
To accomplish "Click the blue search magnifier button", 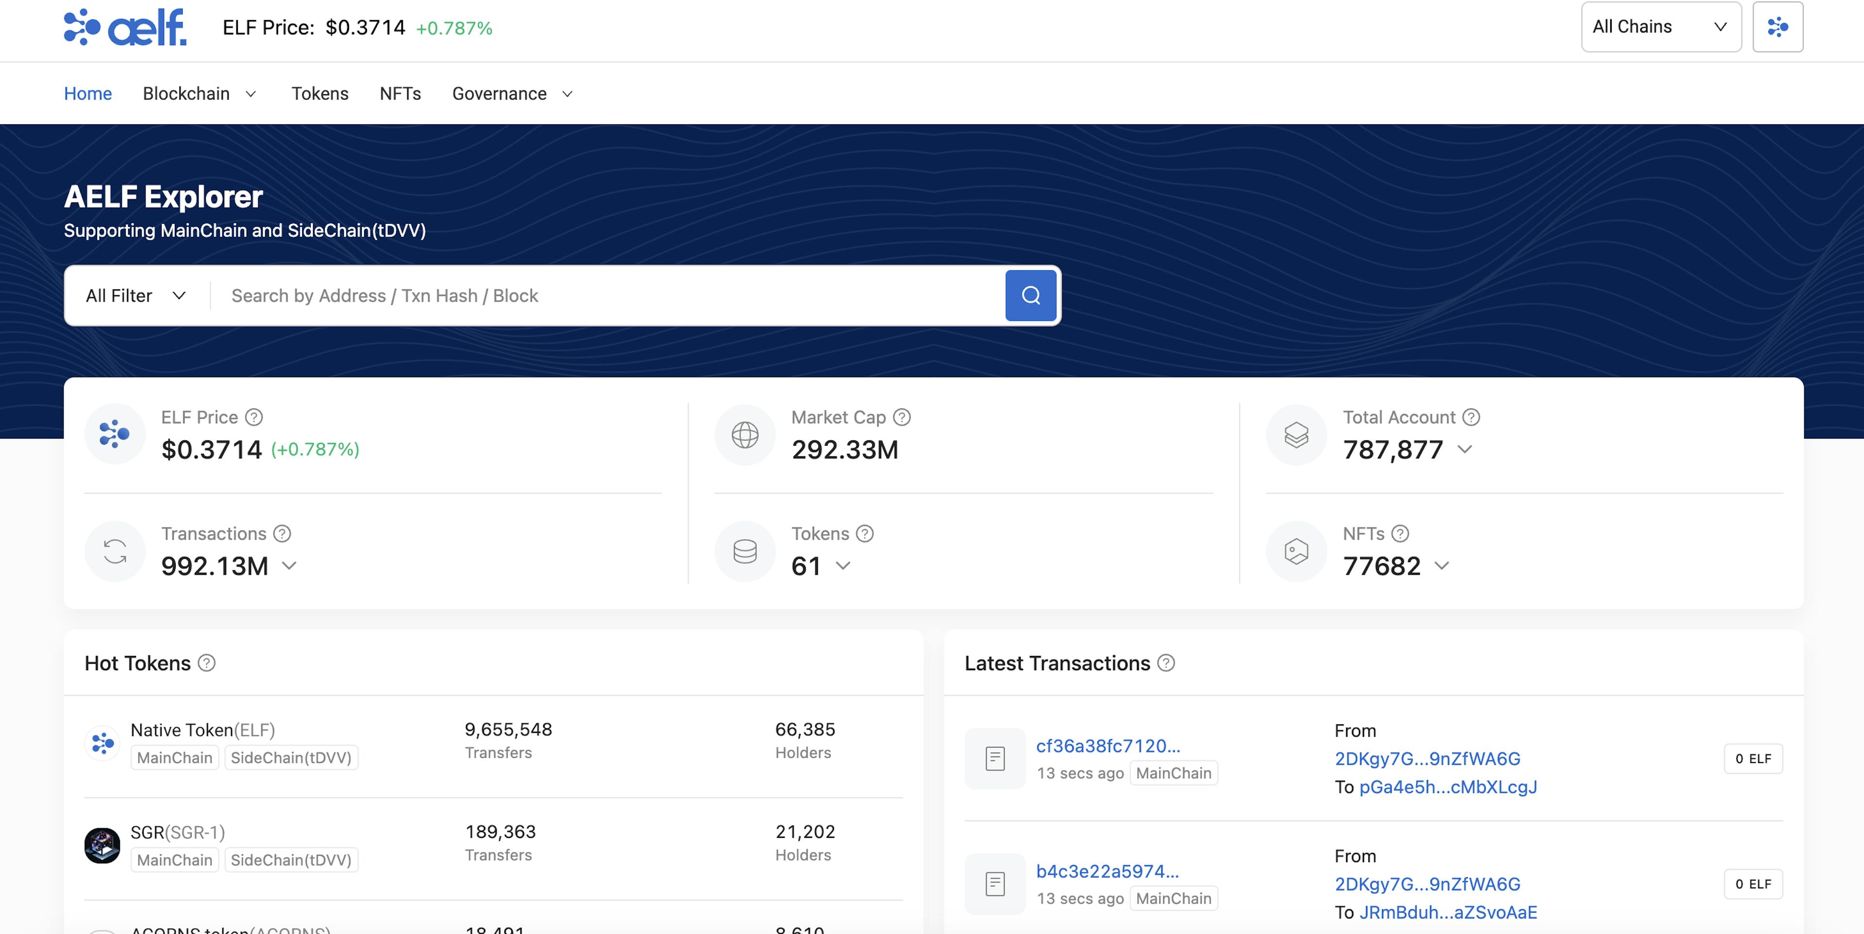I will click(x=1031, y=295).
